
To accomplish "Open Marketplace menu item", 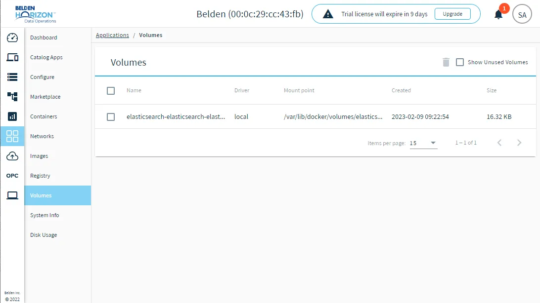I will pos(45,97).
